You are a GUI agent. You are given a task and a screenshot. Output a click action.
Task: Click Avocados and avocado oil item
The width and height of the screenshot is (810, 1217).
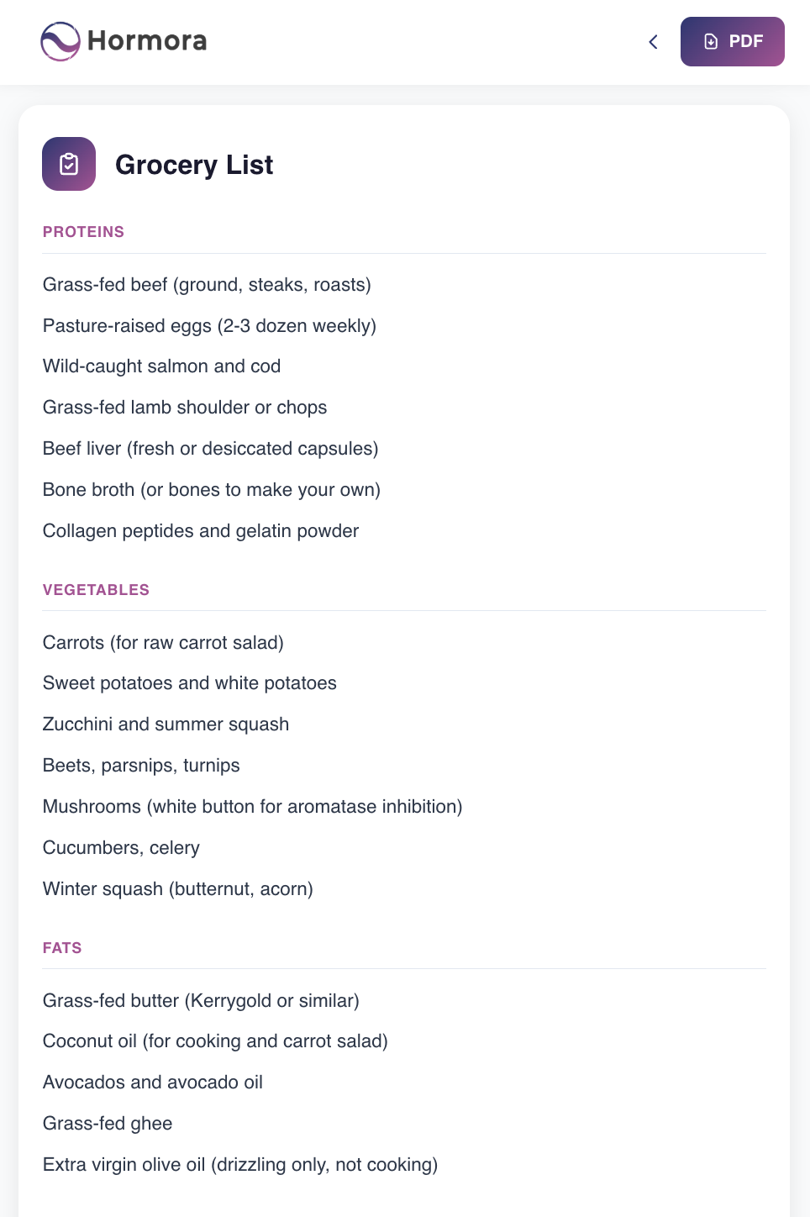[153, 1083]
